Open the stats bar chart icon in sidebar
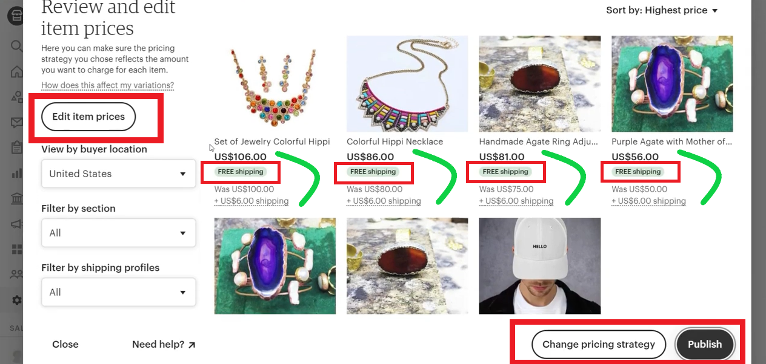Viewport: 766px width, 364px height. 16,174
